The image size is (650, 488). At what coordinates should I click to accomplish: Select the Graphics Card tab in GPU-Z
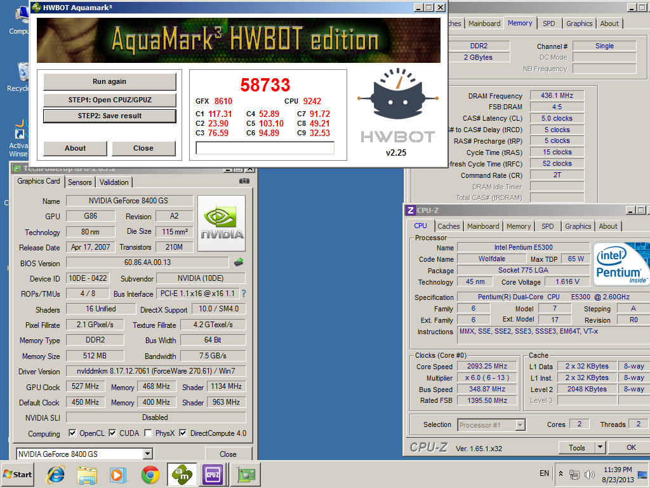pyautogui.click(x=39, y=181)
